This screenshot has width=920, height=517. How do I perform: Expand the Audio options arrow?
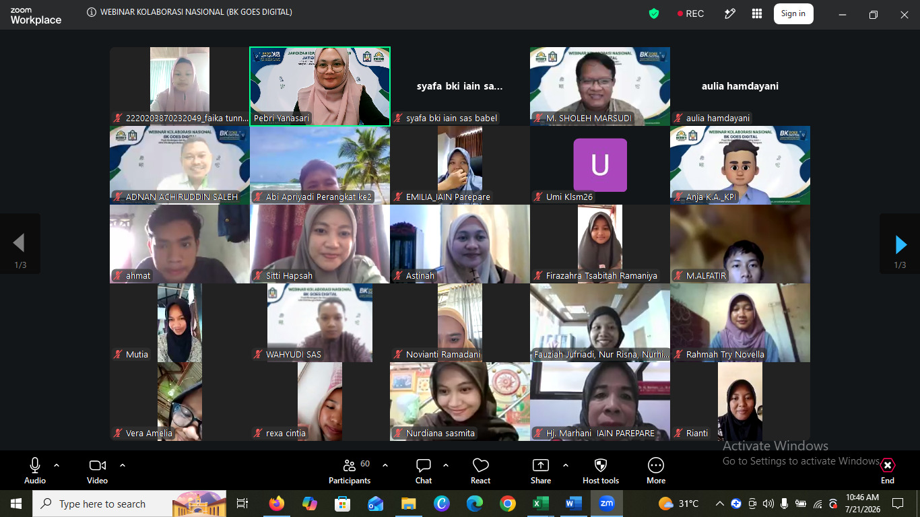(x=57, y=465)
